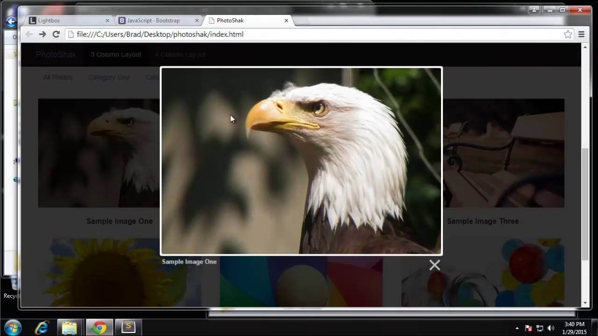Close the lightbox with the X icon
Viewport: 598px width, 336px height.
[x=434, y=265]
